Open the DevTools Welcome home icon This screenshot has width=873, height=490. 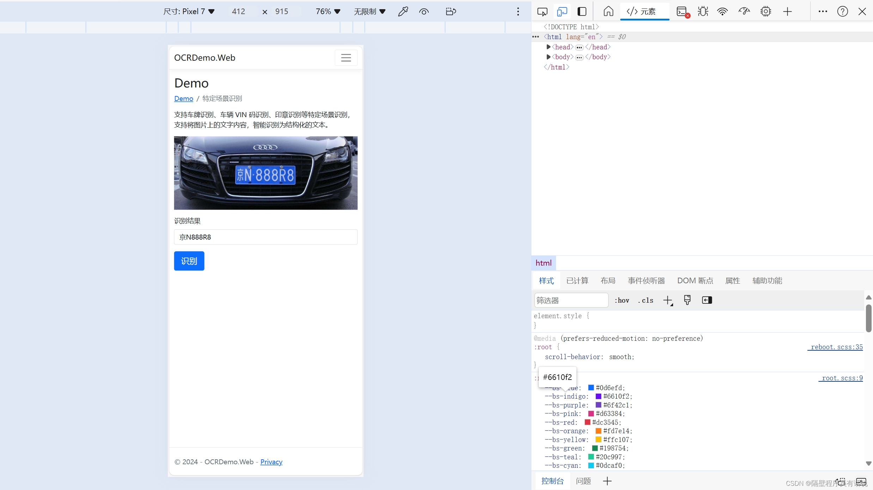click(608, 12)
